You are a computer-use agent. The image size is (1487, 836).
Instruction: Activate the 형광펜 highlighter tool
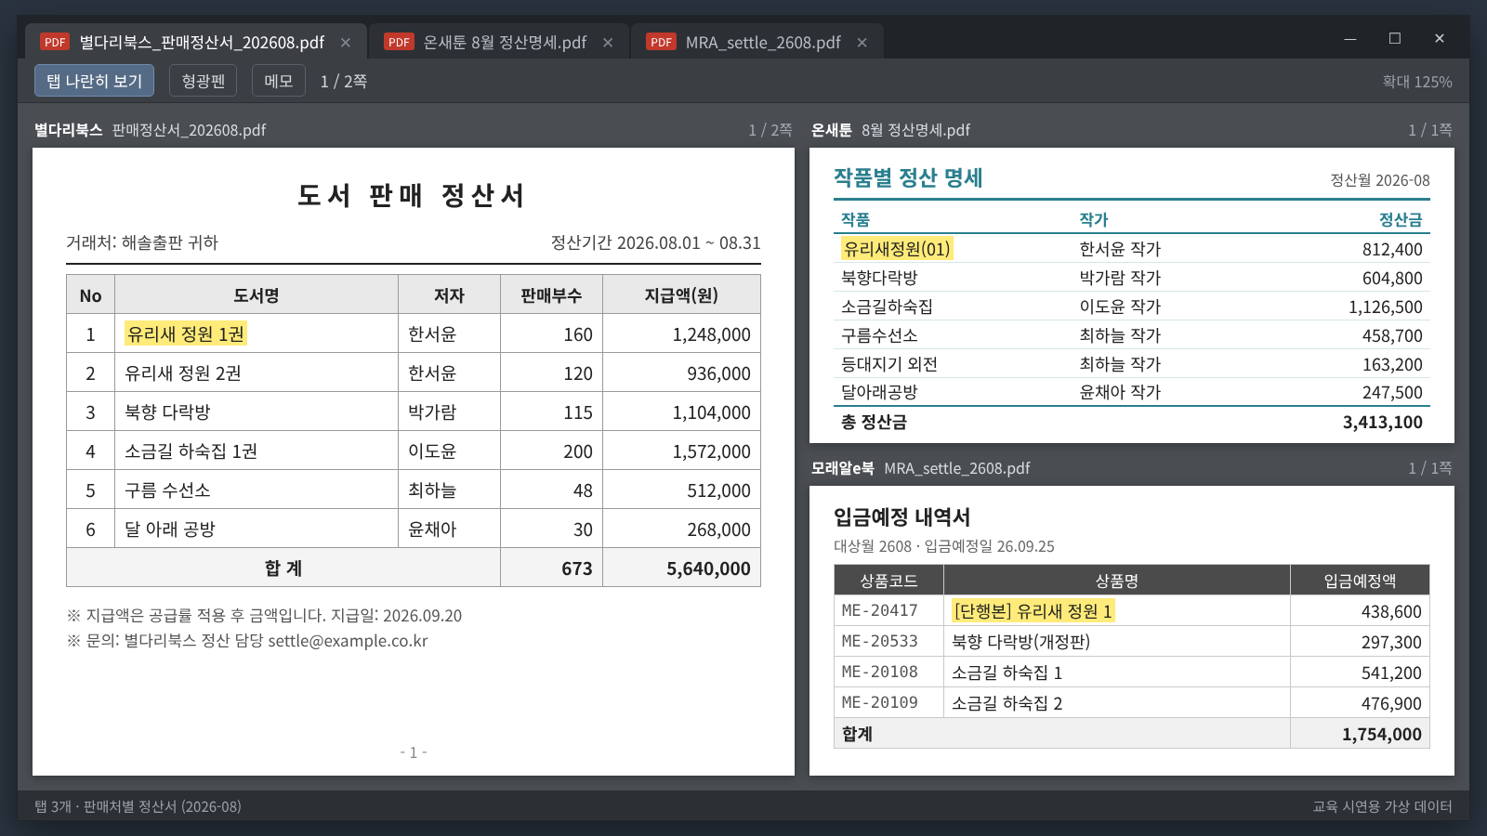pos(204,81)
